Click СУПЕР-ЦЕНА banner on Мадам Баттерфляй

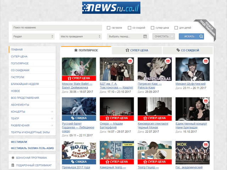[x=117, y=118]
